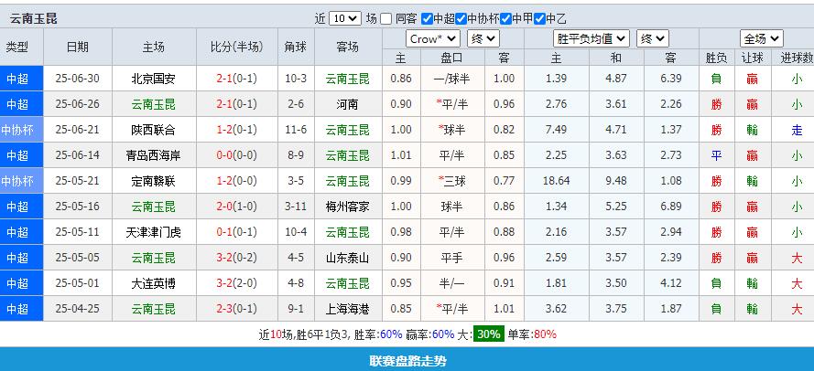Open the 全场 dropdown
The height and width of the screenshot is (371, 814).
pos(762,38)
